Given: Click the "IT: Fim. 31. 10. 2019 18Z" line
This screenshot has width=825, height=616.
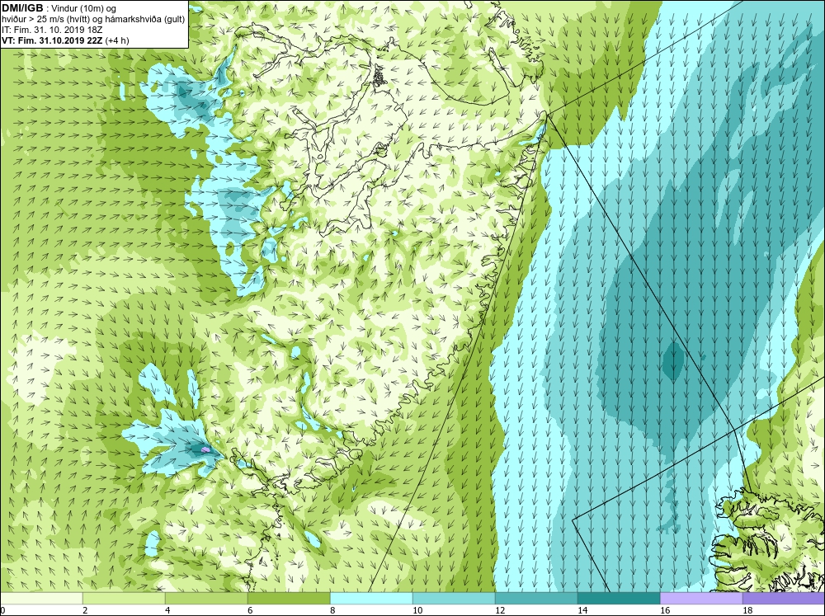Looking at the screenshot, I should [x=52, y=30].
